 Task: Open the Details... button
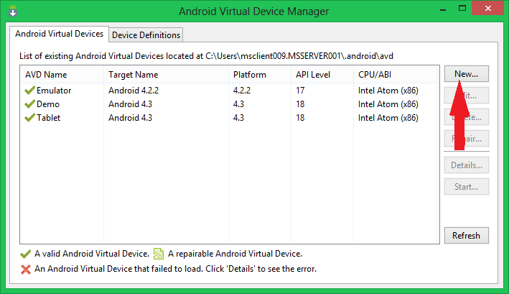pyautogui.click(x=466, y=165)
